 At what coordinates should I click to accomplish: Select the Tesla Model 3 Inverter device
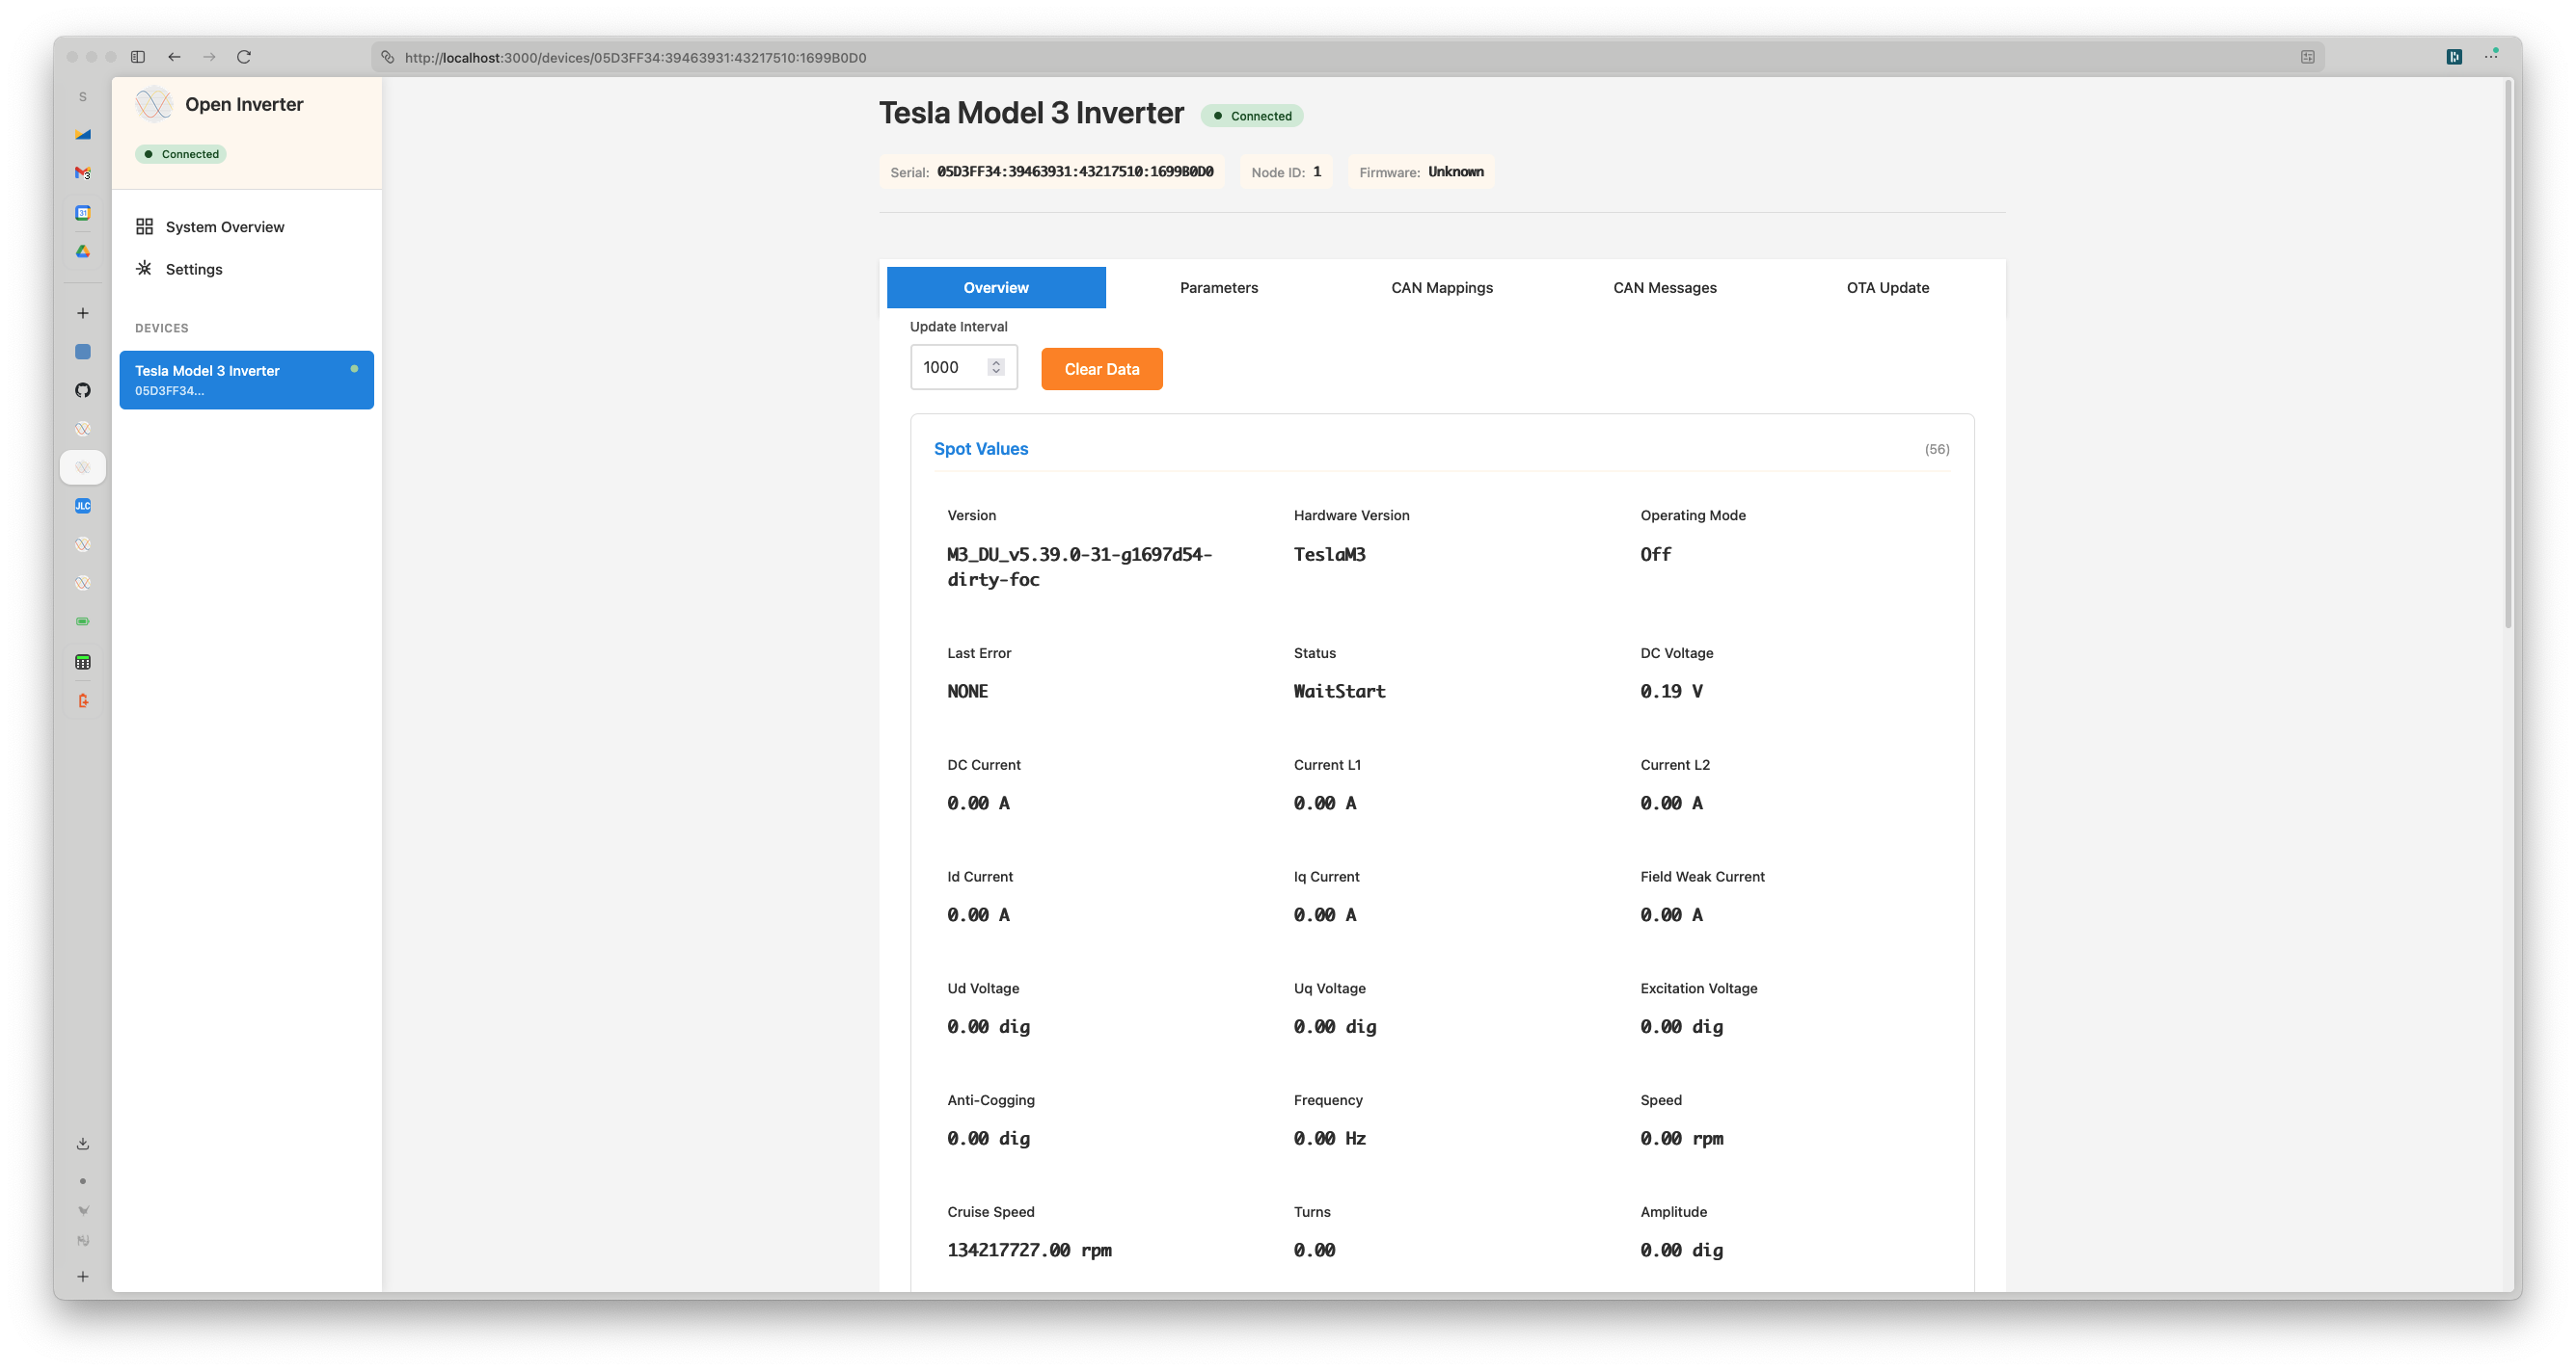pyautogui.click(x=246, y=379)
